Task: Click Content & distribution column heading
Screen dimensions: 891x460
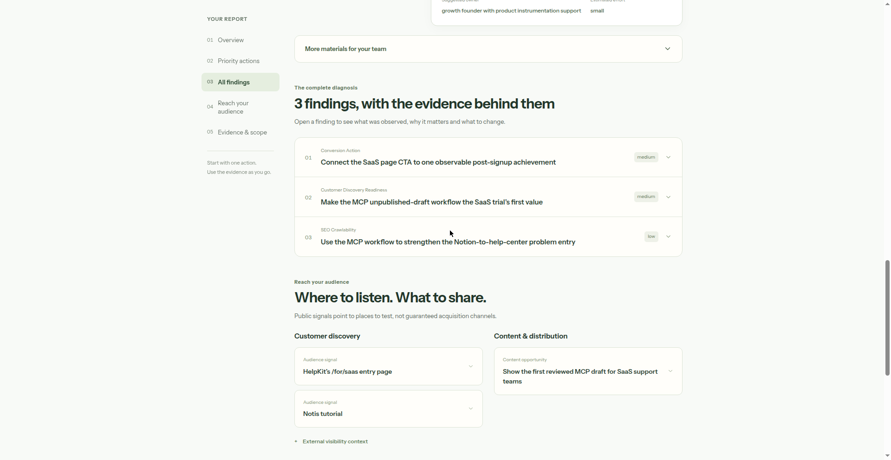Action: click(530, 336)
